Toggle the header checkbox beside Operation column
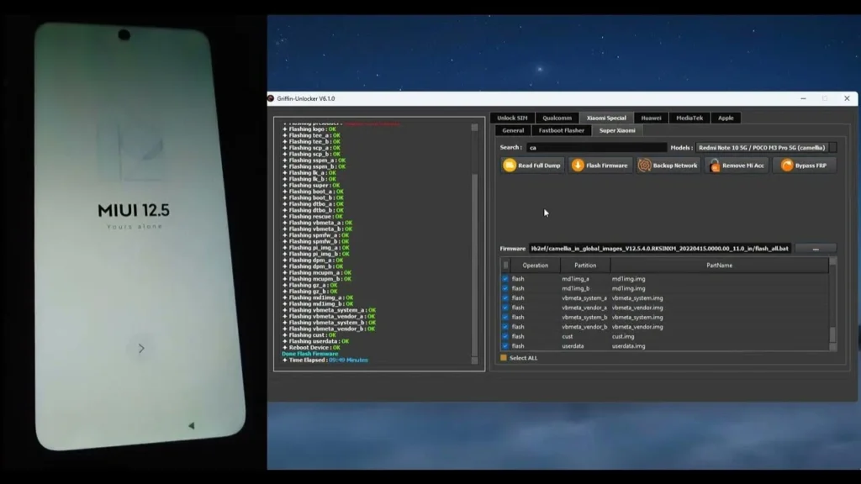861x484 pixels. [x=505, y=265]
